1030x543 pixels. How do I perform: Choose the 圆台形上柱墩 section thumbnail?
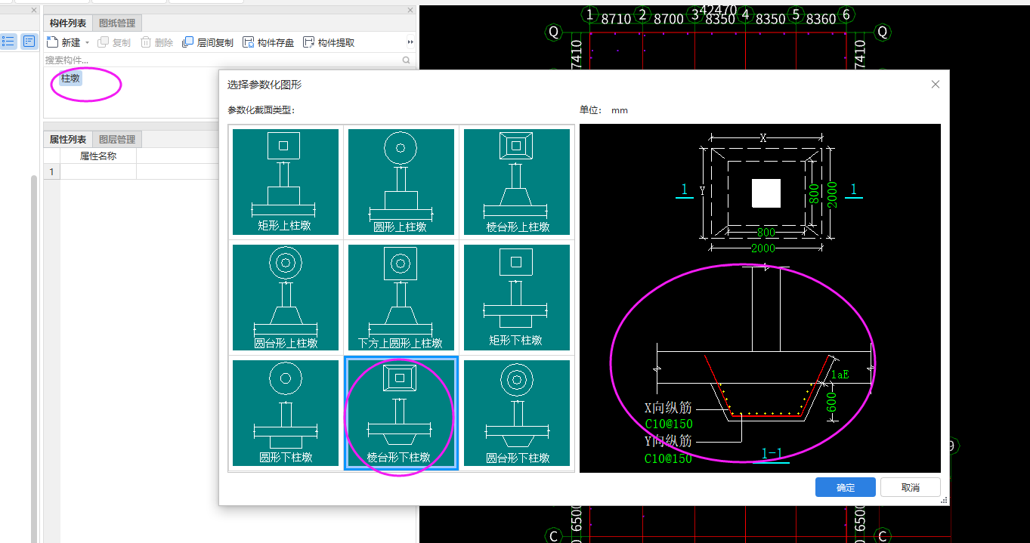(285, 298)
